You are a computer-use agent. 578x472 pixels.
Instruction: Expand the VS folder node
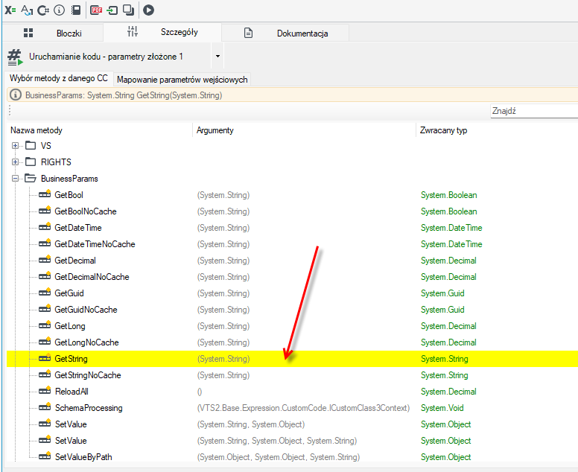click(x=15, y=145)
